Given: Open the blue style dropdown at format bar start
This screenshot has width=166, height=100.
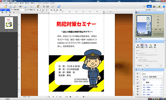Looking at the screenshot, I should tap(5, 10).
